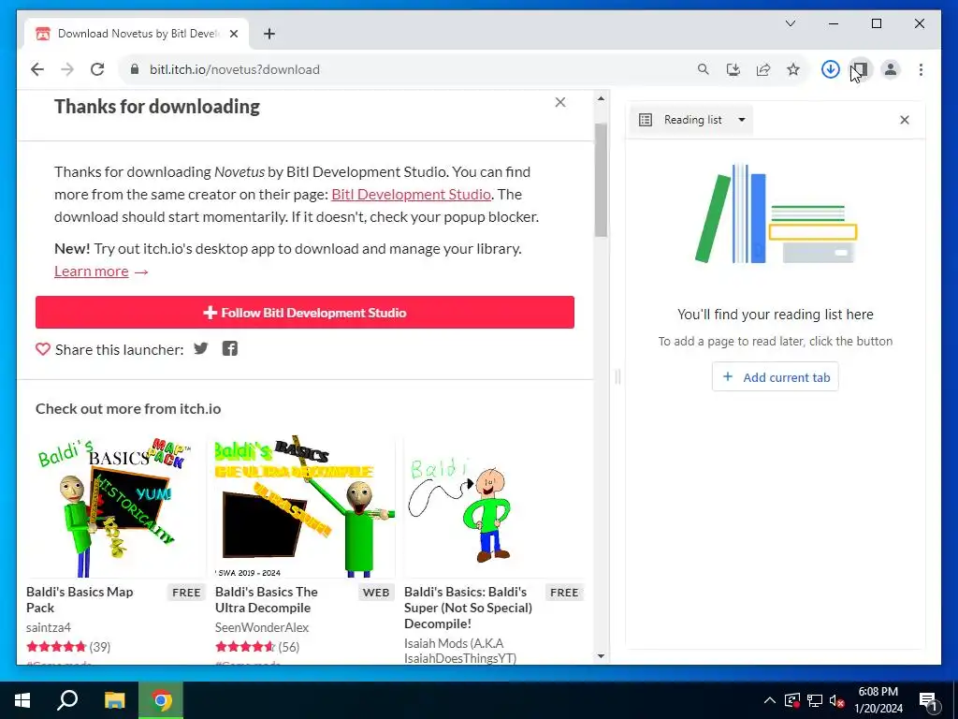Open the zoom magnifier in address bar
The width and height of the screenshot is (958, 719).
coord(704,69)
